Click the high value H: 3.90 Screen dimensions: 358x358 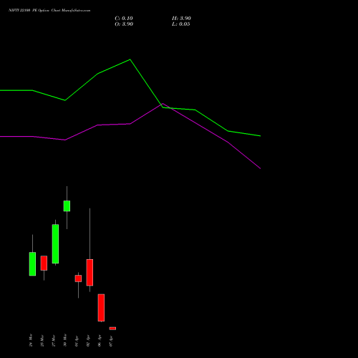pos(181,19)
